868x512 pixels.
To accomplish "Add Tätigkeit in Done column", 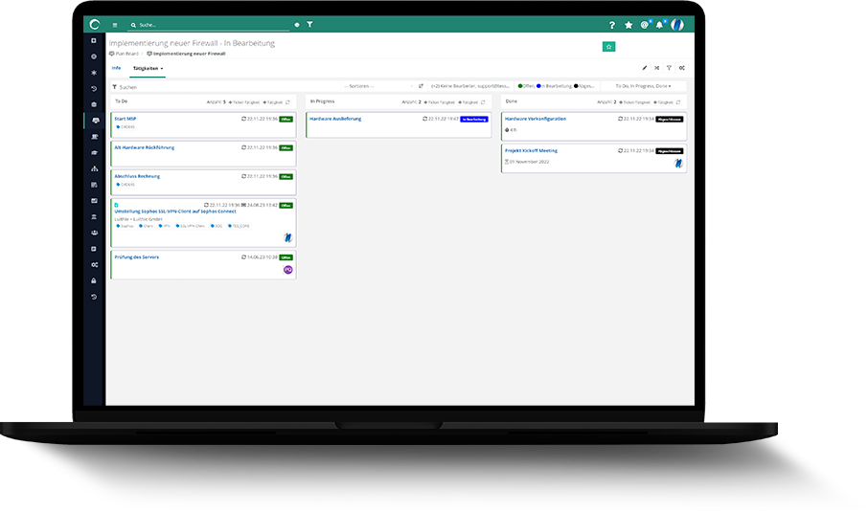I will pyautogui.click(x=664, y=102).
